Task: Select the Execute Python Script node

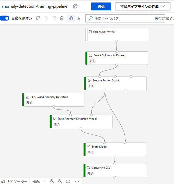Action: click(x=115, y=83)
